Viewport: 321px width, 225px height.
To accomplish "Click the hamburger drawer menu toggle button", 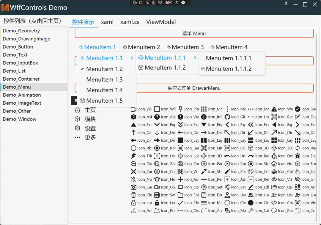I will (75, 101).
